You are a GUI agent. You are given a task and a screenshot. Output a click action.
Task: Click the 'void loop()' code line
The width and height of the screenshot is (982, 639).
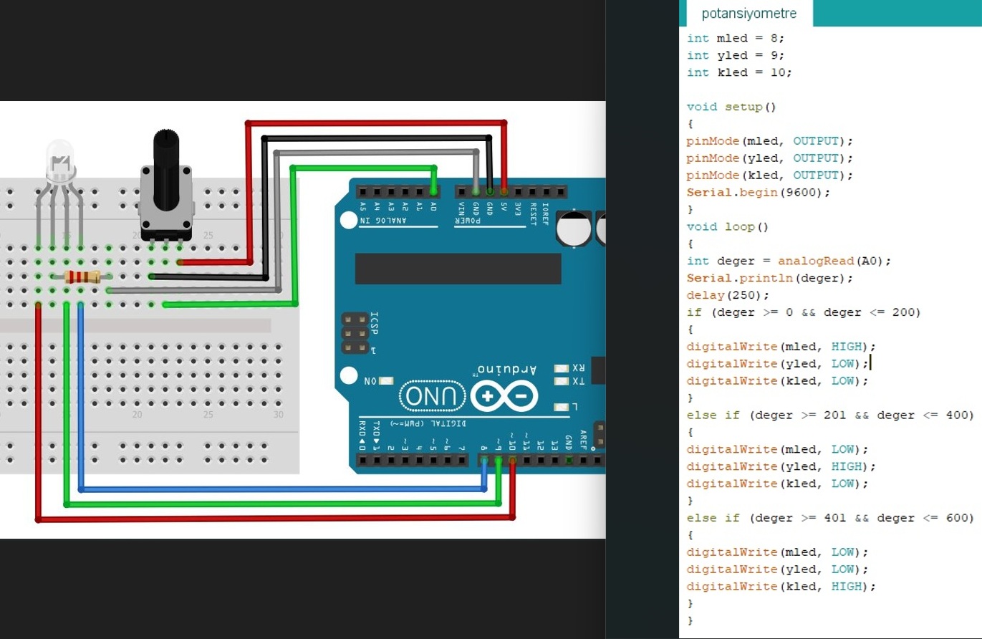pyautogui.click(x=727, y=226)
